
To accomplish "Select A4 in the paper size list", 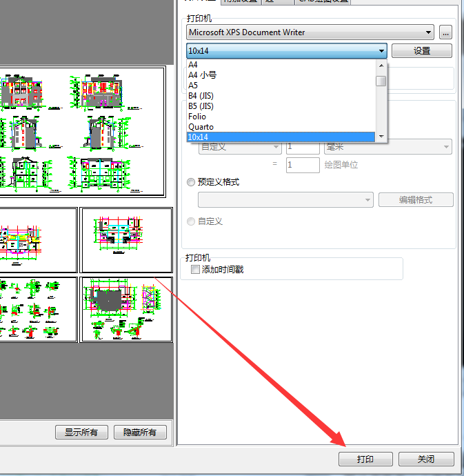I will click(x=281, y=65).
